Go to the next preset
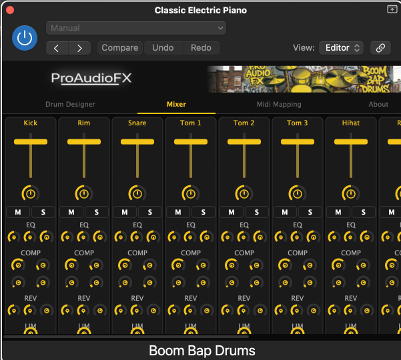Screen dimensions: 401x360 click(79, 48)
